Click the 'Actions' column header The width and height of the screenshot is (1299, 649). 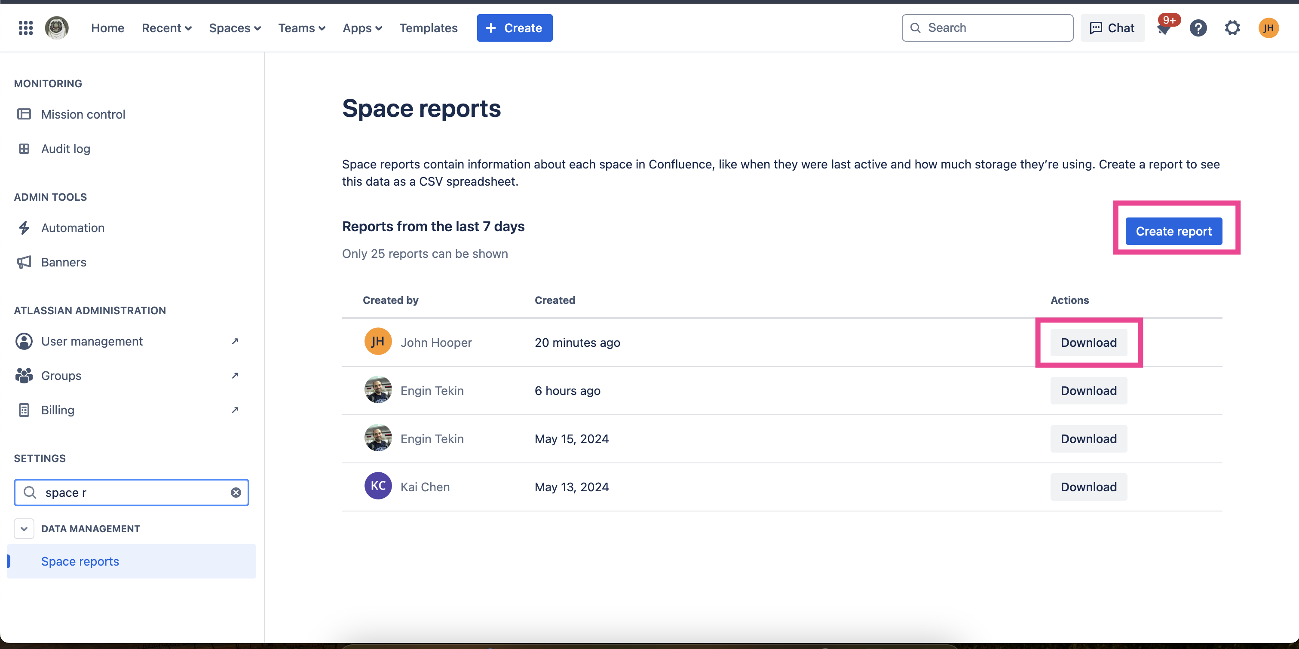click(x=1069, y=300)
